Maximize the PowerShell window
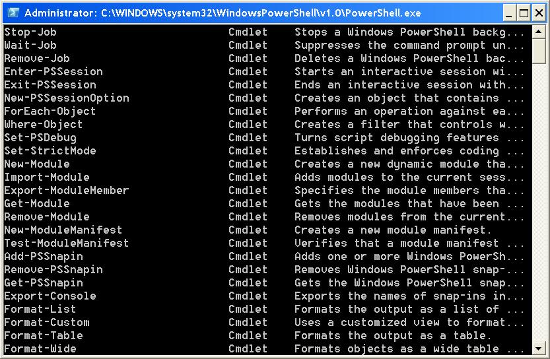This screenshot has height=359, width=550. [524, 13]
